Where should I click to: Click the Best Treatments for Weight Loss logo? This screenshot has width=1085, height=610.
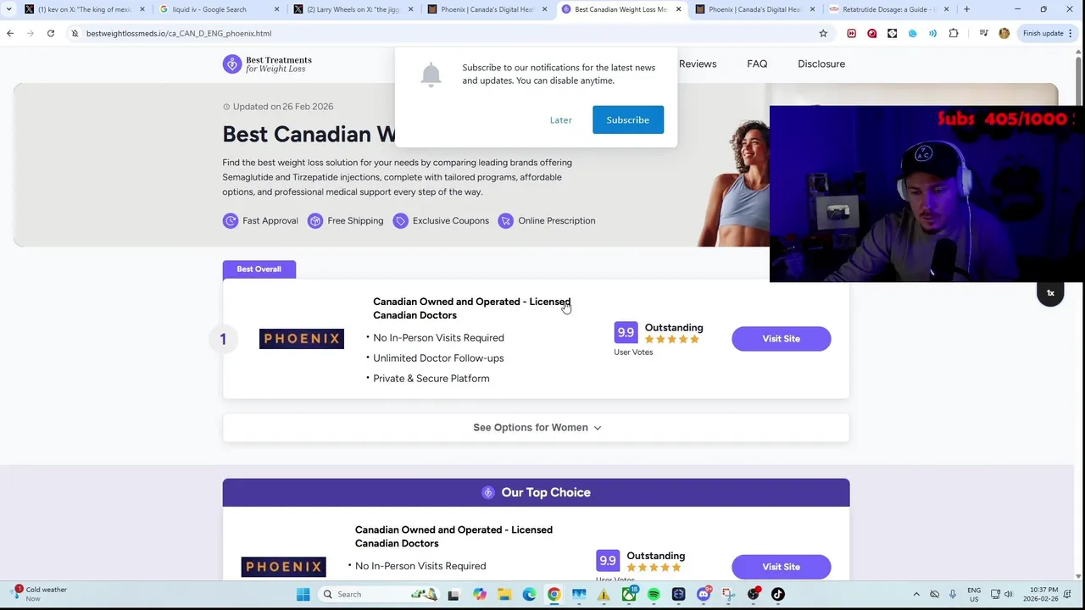(267, 64)
